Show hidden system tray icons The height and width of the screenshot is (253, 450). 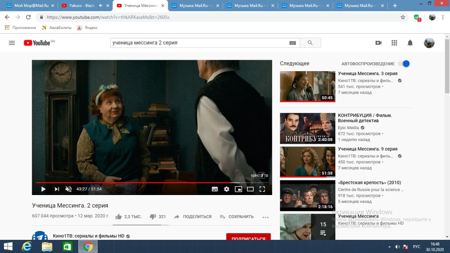coord(389,247)
